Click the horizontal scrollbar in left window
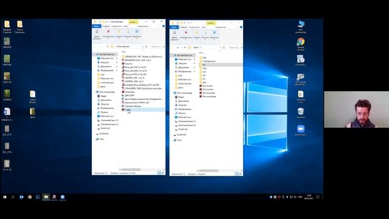Viewport: 389px width, 219px height. click(x=131, y=170)
